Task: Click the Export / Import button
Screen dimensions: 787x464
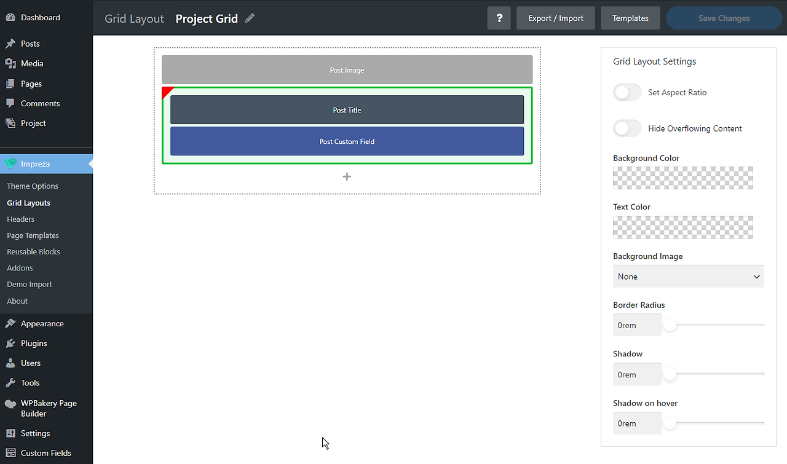Action: click(556, 18)
